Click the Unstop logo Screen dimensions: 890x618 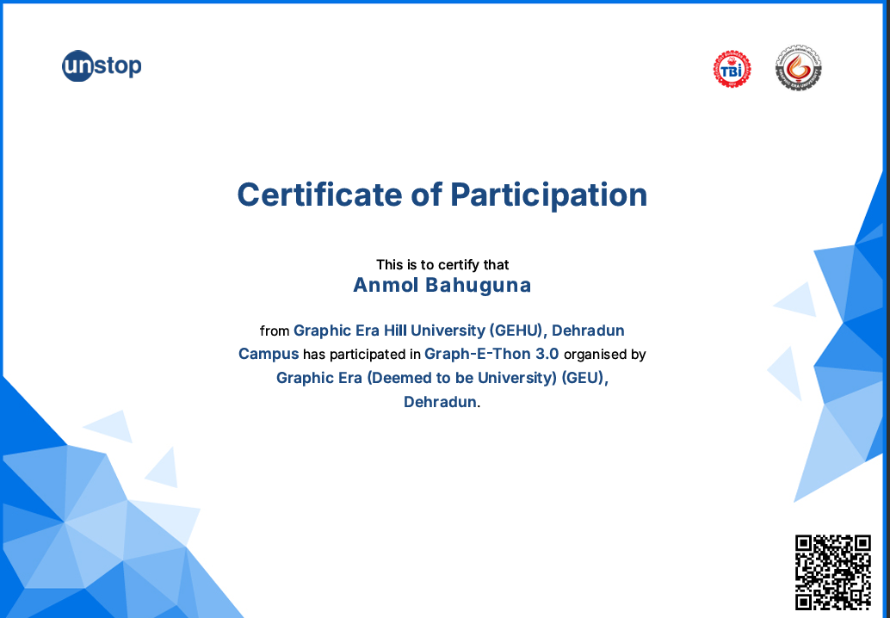(102, 65)
